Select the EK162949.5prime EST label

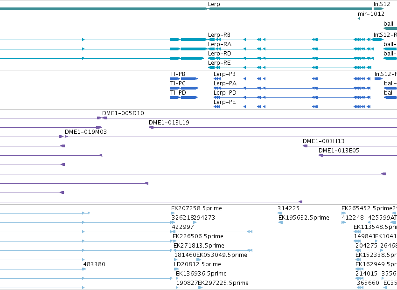(376, 264)
